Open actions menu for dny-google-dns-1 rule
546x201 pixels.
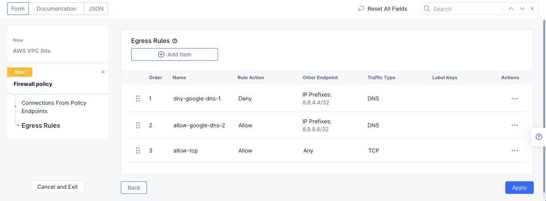tap(514, 99)
